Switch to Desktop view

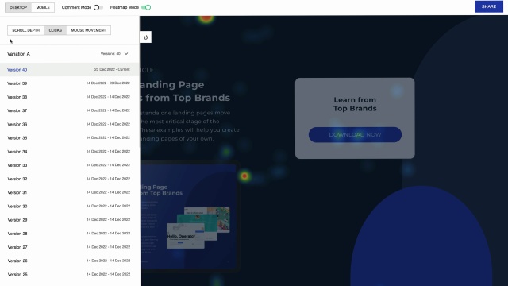coord(18,7)
